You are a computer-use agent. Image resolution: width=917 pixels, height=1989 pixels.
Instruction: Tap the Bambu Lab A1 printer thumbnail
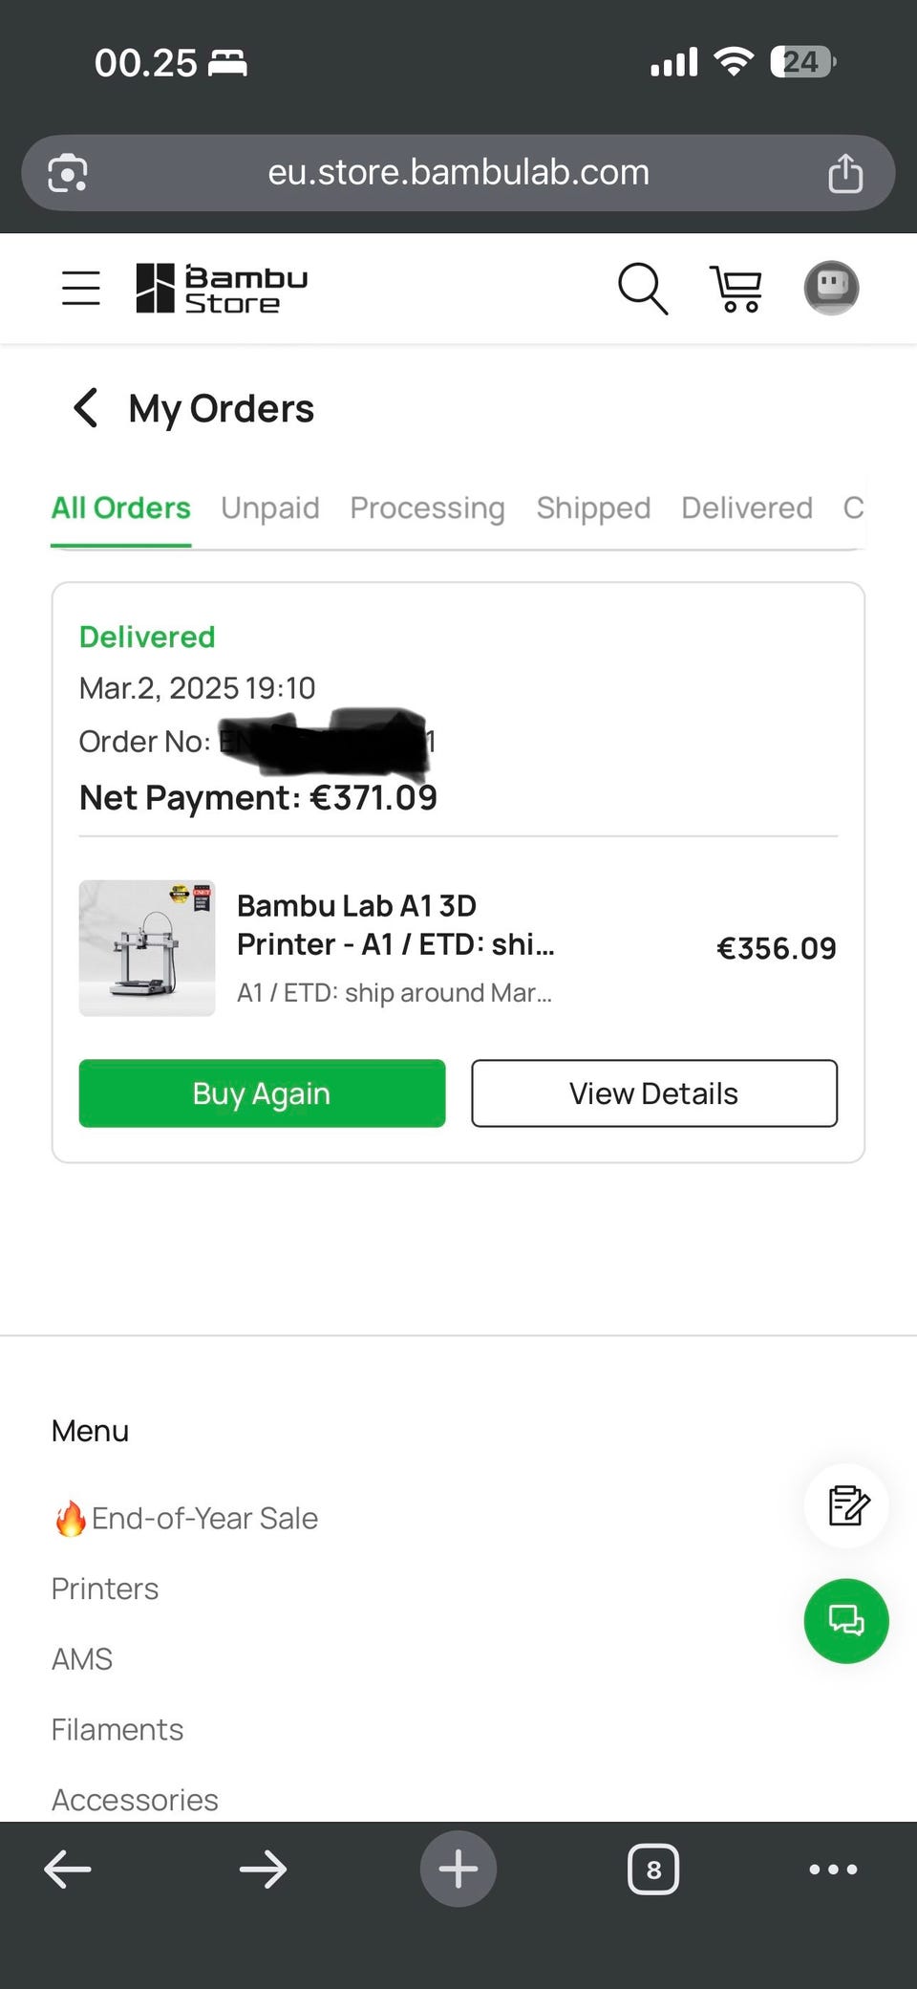[147, 947]
